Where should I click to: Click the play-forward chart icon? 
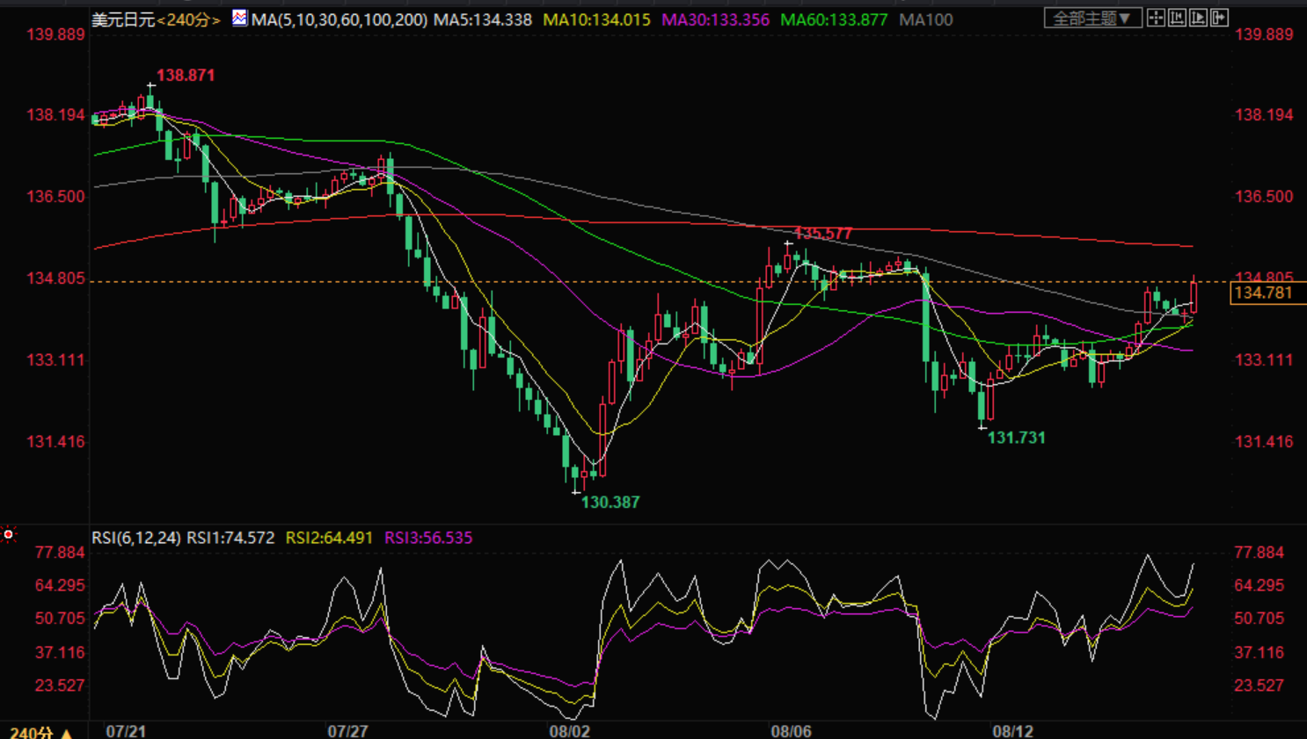coord(1198,18)
